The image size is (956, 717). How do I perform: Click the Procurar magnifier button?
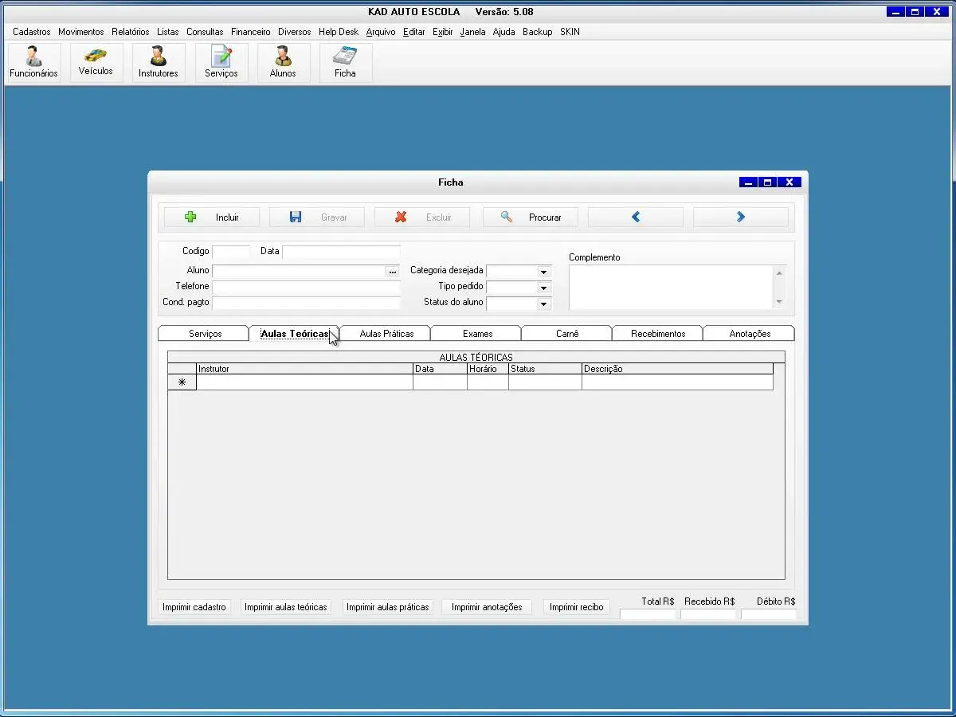click(530, 217)
